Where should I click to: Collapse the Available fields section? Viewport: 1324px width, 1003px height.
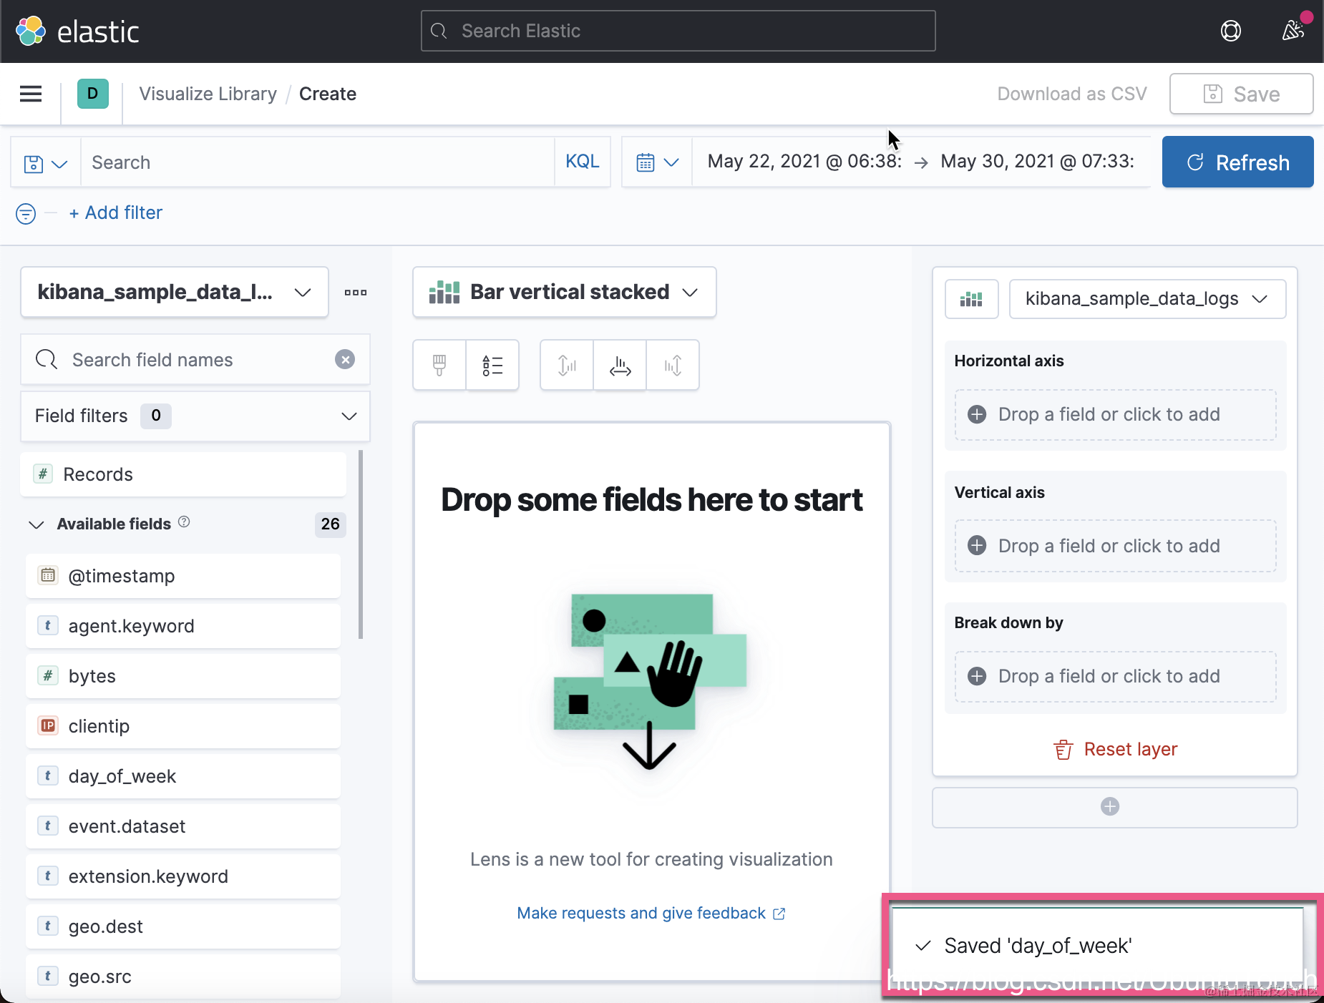36,524
